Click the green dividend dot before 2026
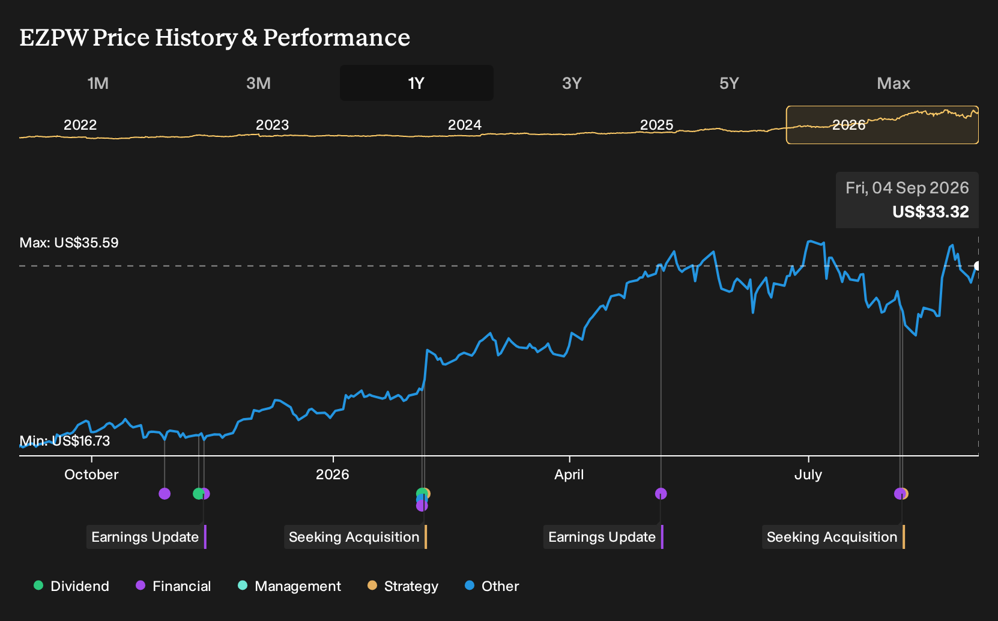 198,494
